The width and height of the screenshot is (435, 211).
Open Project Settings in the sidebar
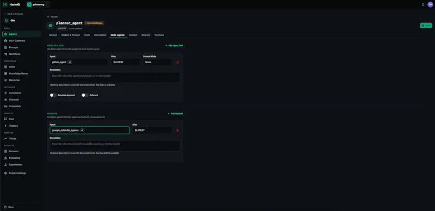point(22,173)
